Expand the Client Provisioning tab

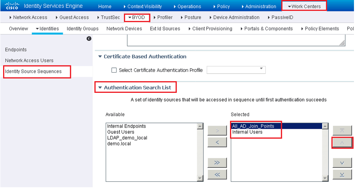(x=210, y=29)
